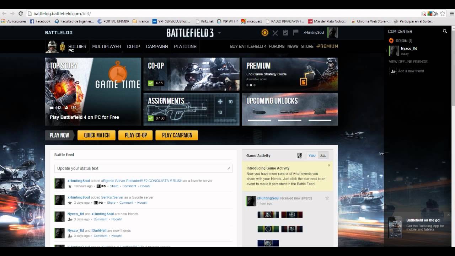
Task: Click the page vertical scrollbar
Action: tap(453, 68)
